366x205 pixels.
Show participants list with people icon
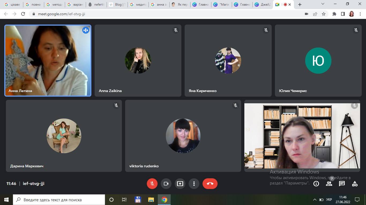(x=329, y=184)
